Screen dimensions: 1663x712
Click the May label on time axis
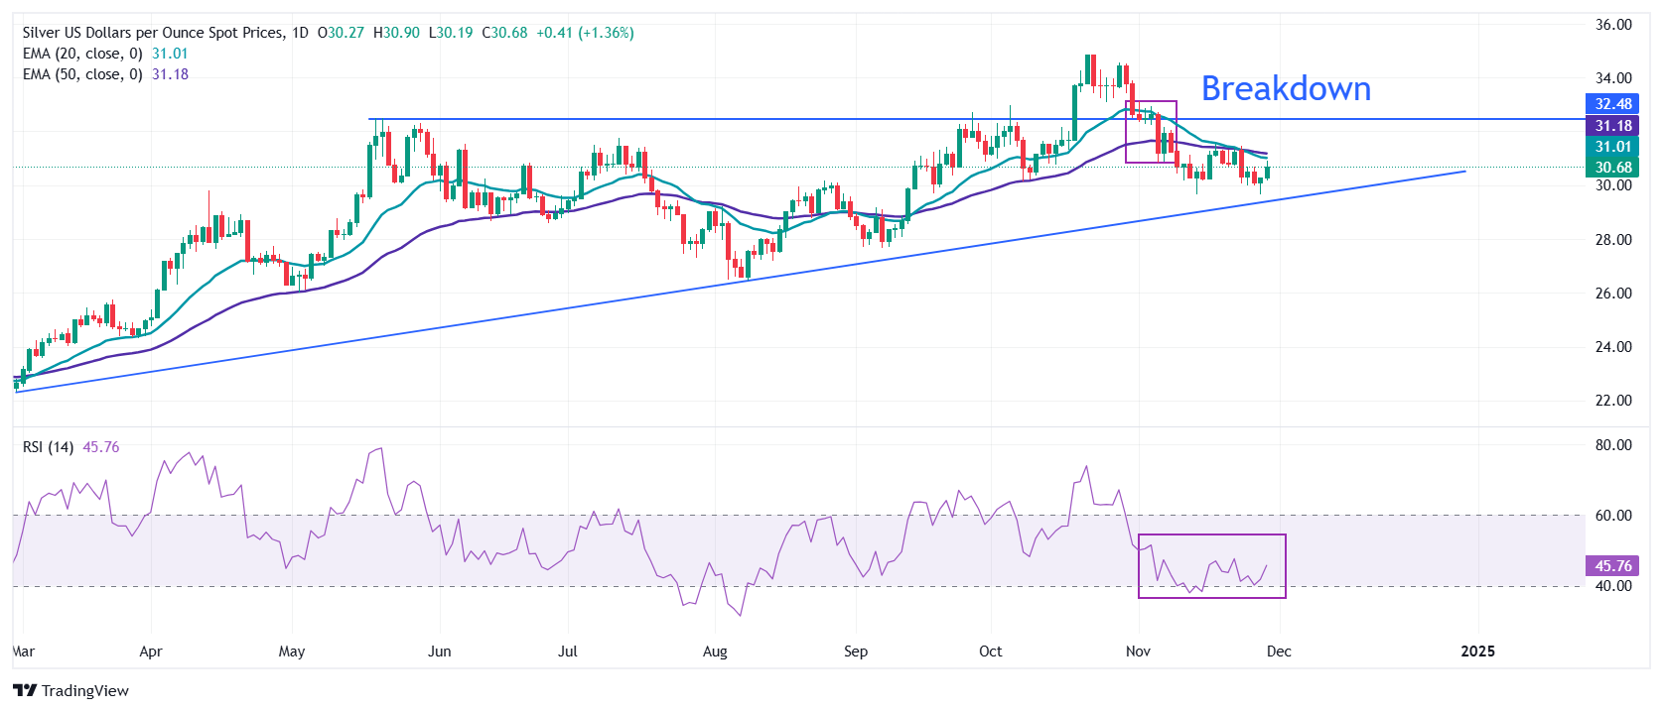(x=292, y=652)
